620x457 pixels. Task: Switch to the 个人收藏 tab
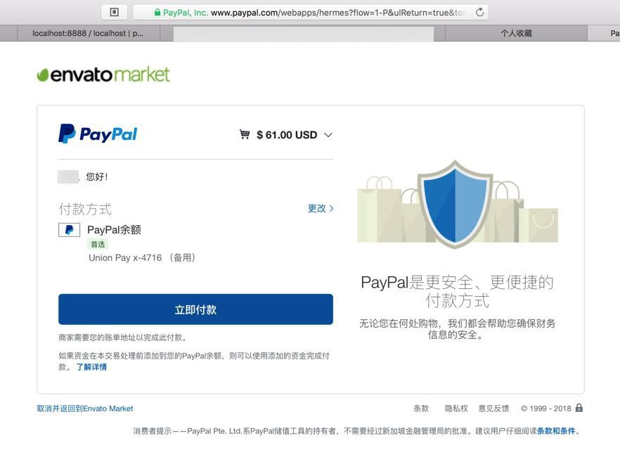tap(516, 33)
